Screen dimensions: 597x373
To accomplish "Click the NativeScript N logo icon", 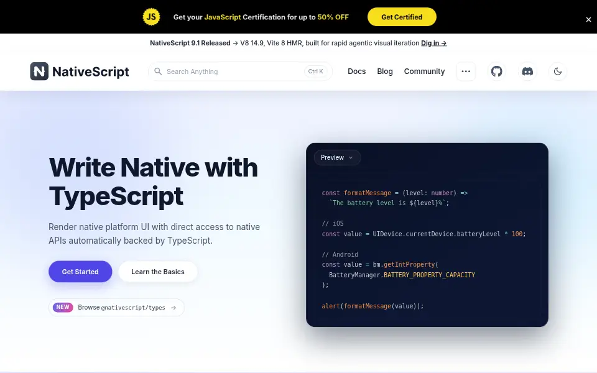I will 39,71.
